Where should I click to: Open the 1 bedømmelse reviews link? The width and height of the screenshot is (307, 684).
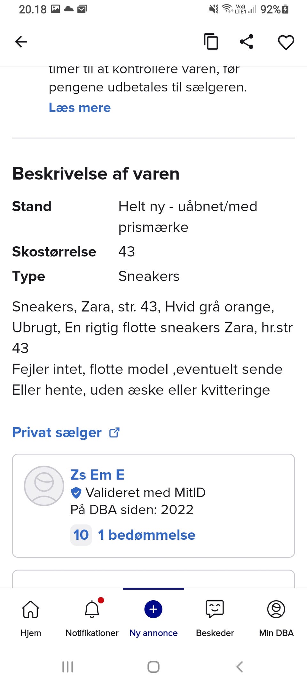pyautogui.click(x=147, y=535)
